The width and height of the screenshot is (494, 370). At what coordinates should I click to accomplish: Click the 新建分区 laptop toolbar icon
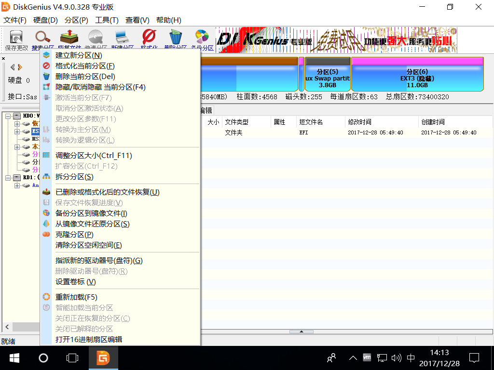pyautogui.click(x=122, y=37)
